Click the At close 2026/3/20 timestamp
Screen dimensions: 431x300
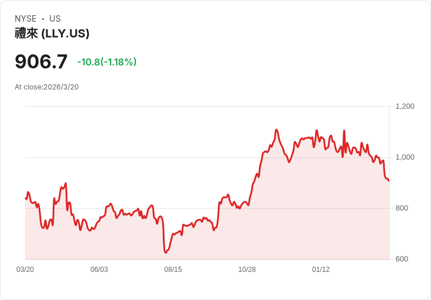pos(47,87)
